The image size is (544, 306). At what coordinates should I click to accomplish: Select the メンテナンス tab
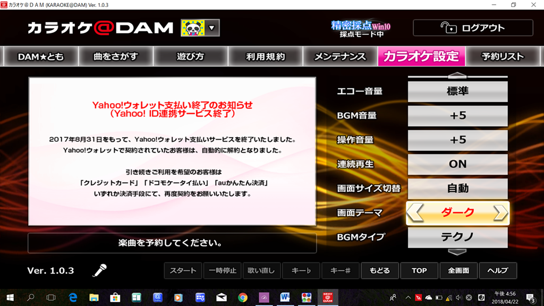tap(340, 56)
